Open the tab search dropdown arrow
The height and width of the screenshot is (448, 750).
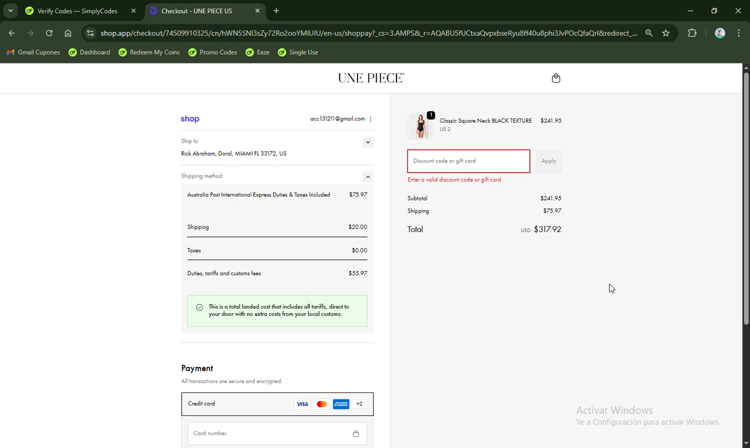[x=10, y=10]
